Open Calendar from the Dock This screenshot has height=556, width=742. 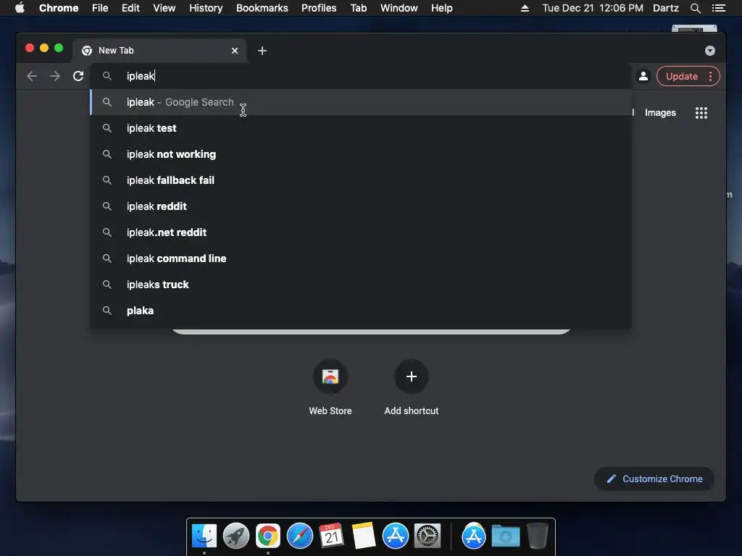[331, 536]
